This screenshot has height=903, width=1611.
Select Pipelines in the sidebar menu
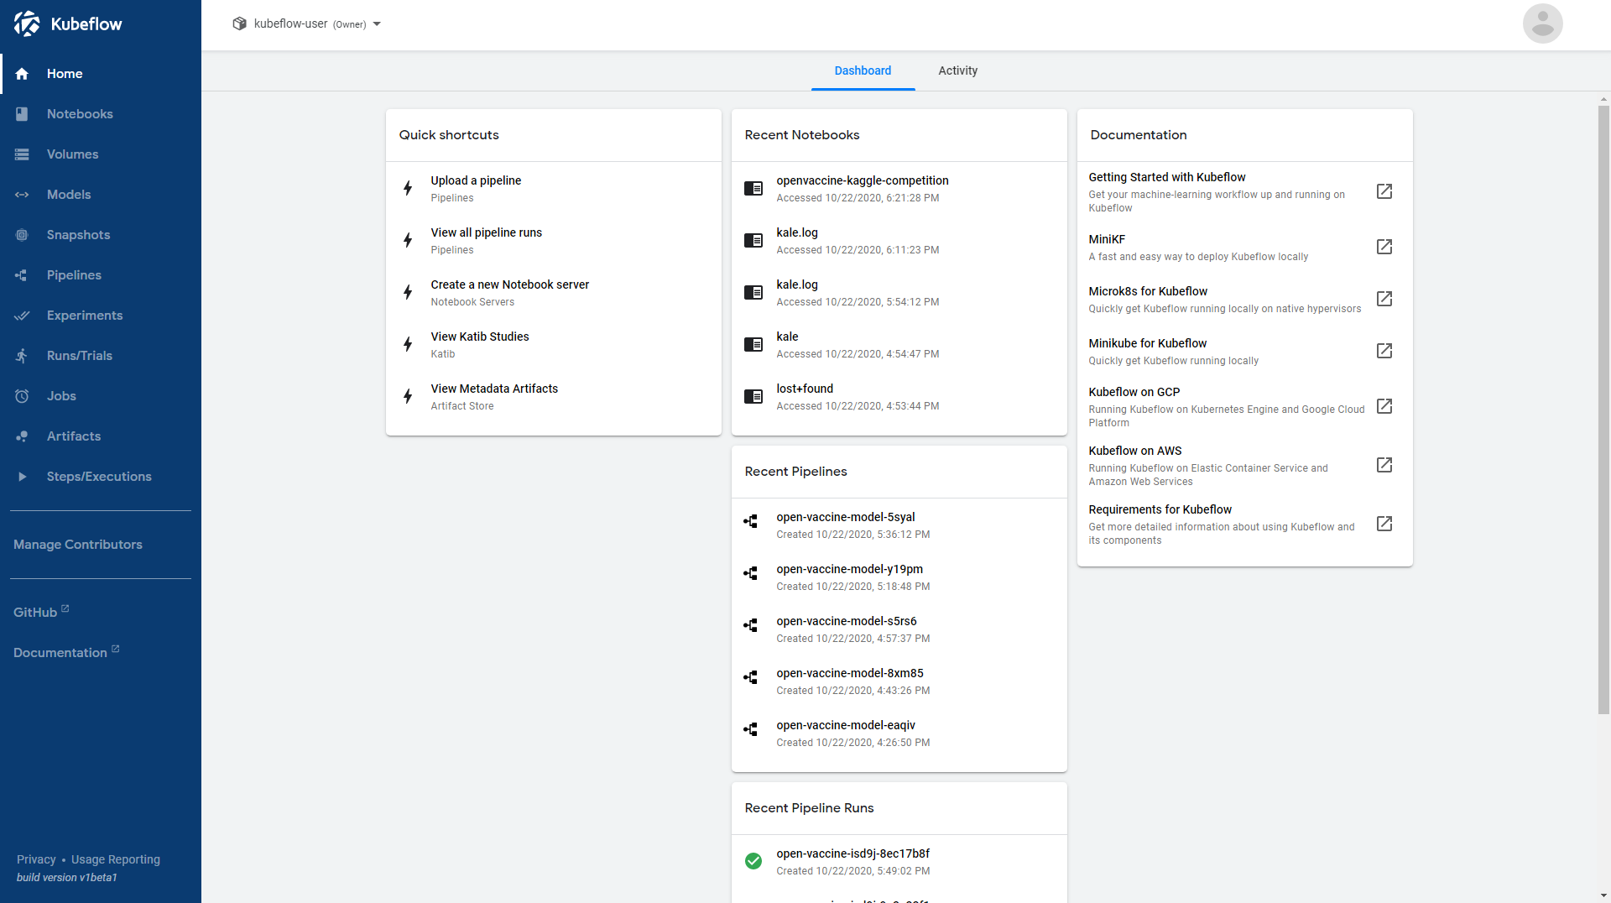pyautogui.click(x=74, y=275)
